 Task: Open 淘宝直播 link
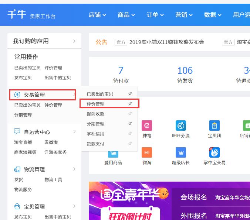click(23, 142)
